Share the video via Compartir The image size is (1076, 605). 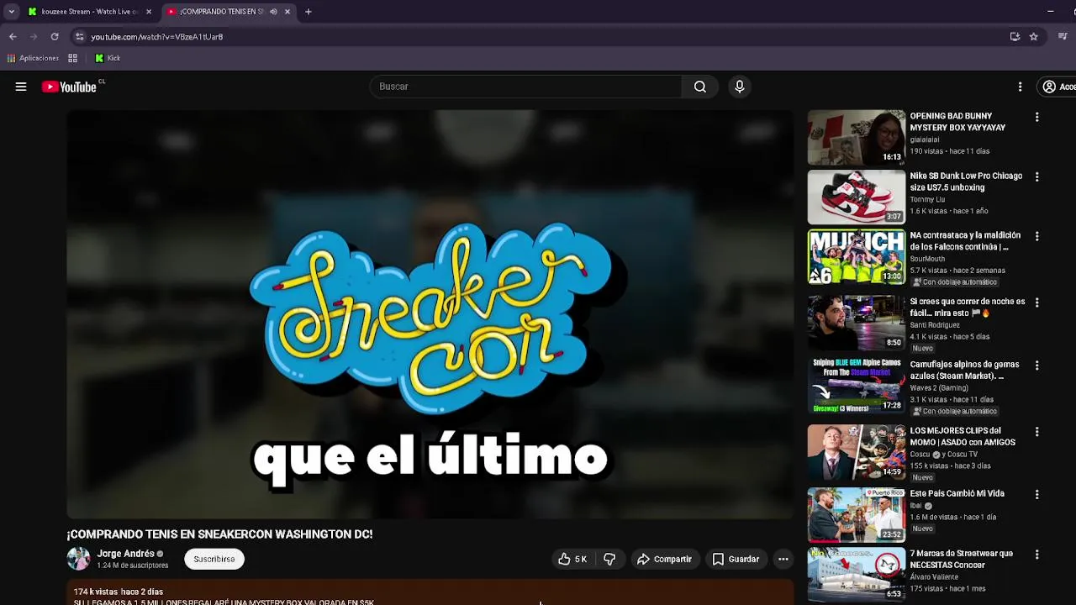tap(664, 559)
